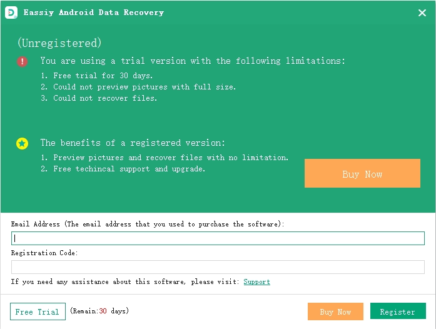
Task: Click "Could not preview pictures with full size."
Action: pyautogui.click(x=138, y=87)
